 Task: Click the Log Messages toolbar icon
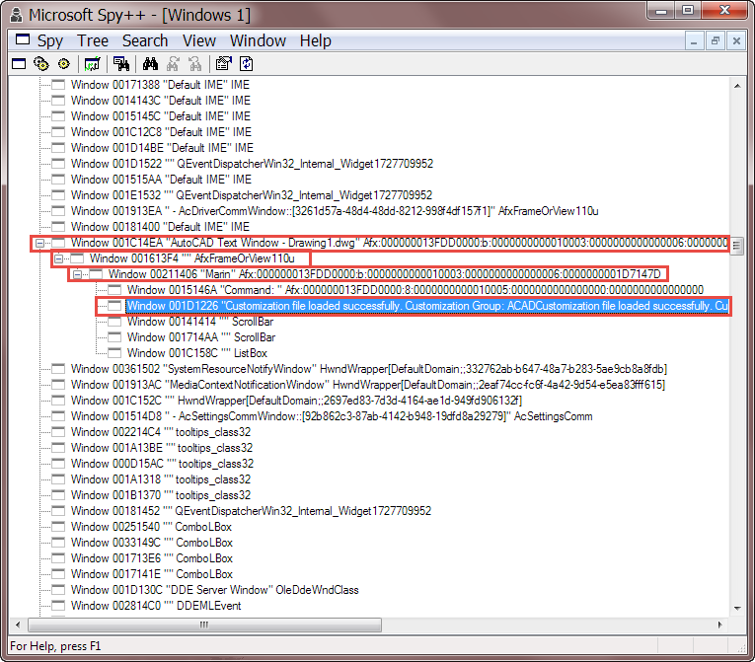point(92,63)
